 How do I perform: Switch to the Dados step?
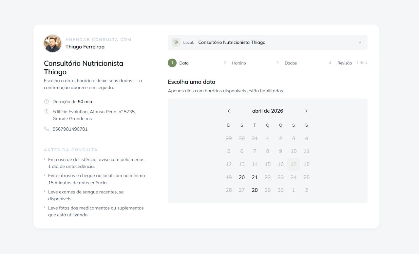(x=291, y=63)
